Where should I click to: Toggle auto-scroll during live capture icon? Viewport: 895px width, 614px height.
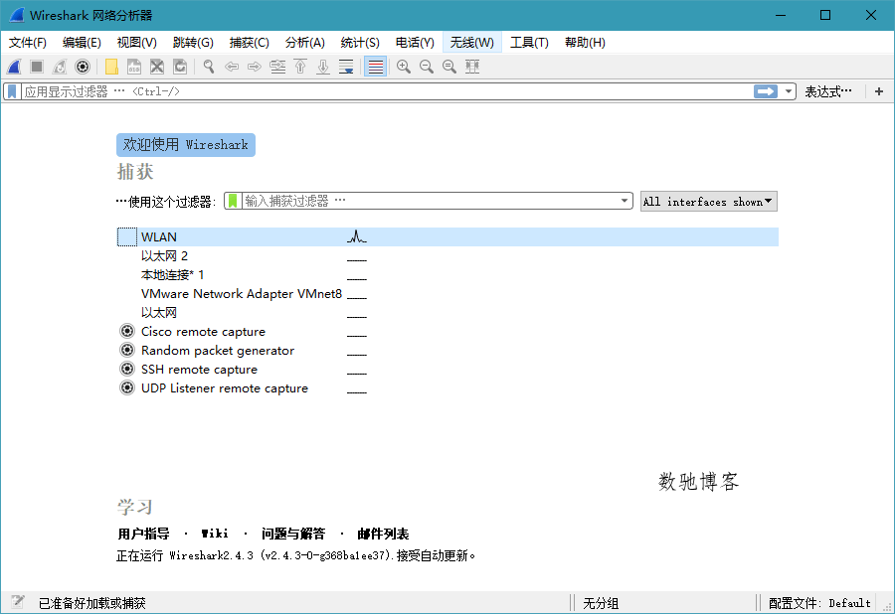pyautogui.click(x=346, y=67)
